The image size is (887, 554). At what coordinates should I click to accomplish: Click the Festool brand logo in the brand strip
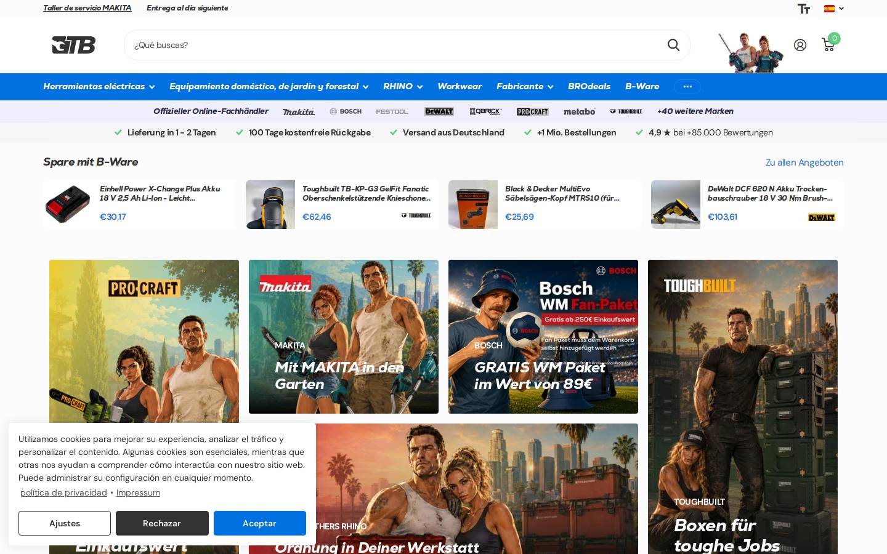(392, 111)
